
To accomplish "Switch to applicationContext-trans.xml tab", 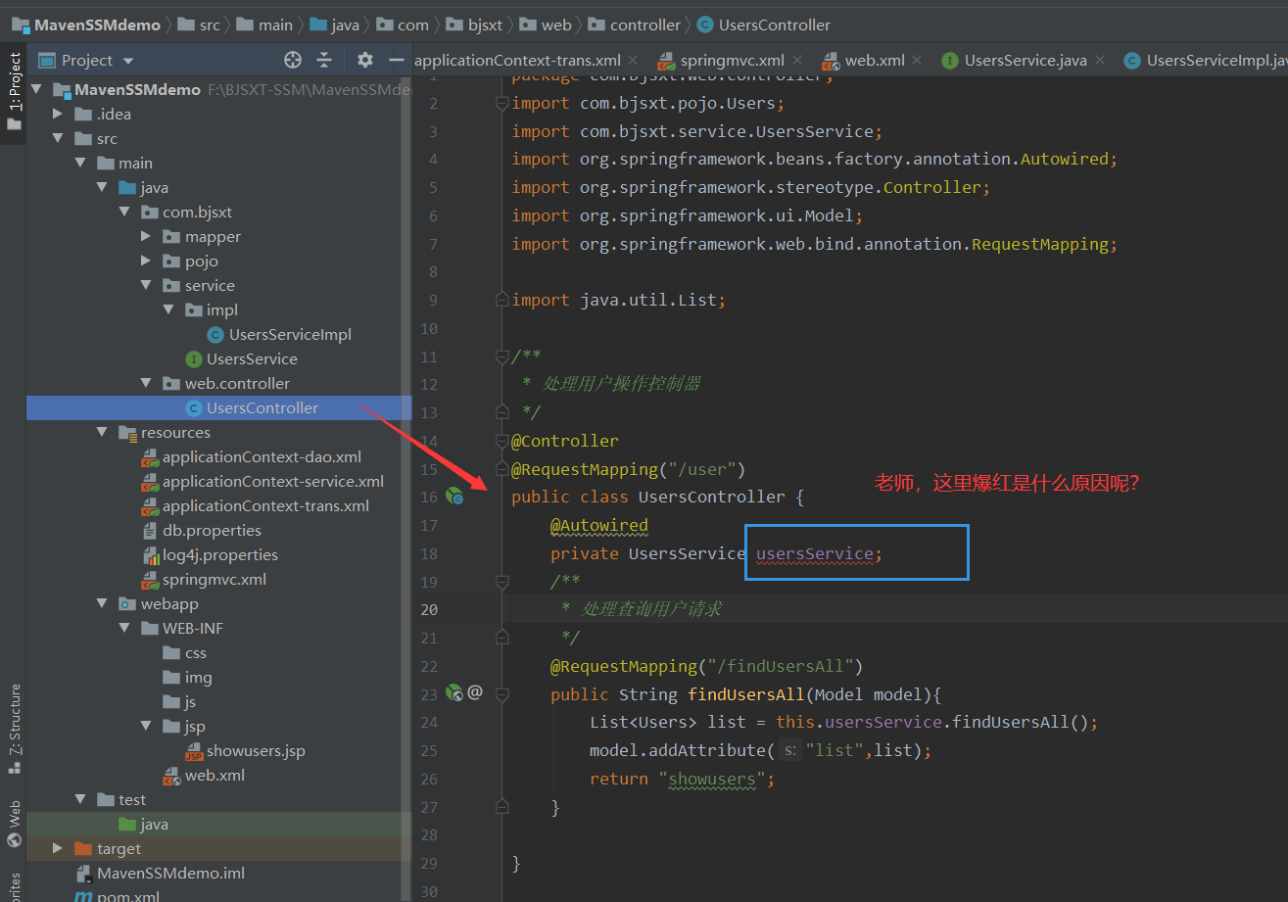I will pos(517,60).
